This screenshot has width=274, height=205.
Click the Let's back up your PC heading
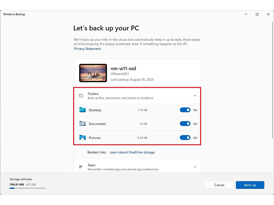tap(106, 28)
